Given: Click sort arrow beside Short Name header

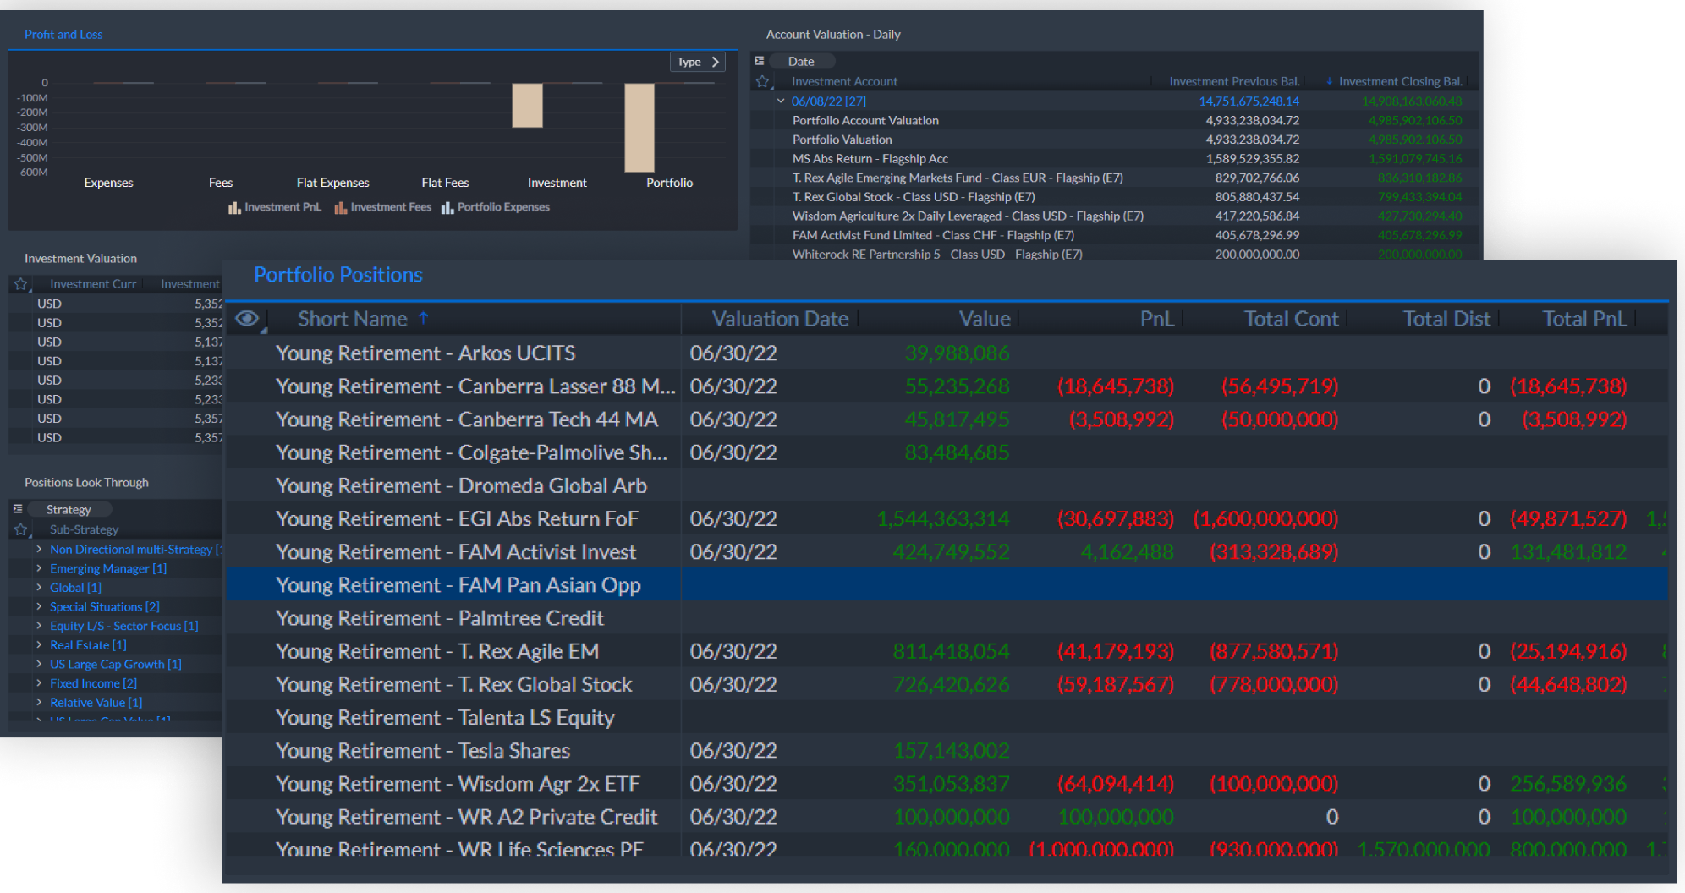Looking at the screenshot, I should tap(424, 318).
